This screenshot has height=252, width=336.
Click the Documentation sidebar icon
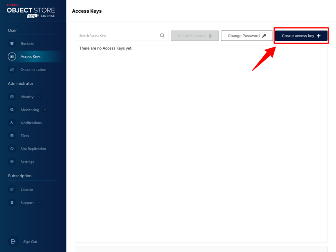click(x=12, y=70)
